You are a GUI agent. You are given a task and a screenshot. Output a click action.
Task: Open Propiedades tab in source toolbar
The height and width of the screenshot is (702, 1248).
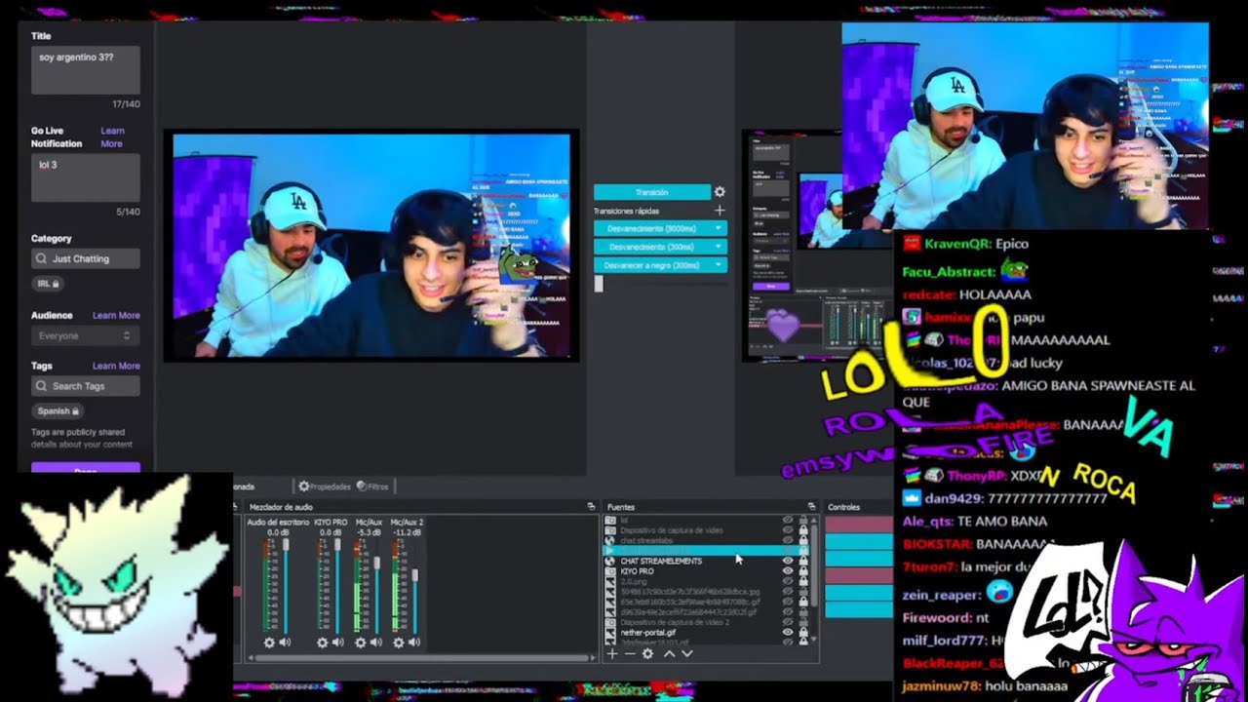tap(325, 486)
